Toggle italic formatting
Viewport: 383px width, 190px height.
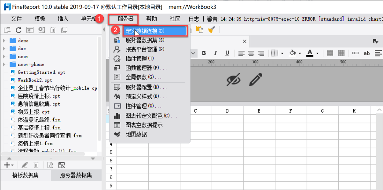(x=215, y=53)
